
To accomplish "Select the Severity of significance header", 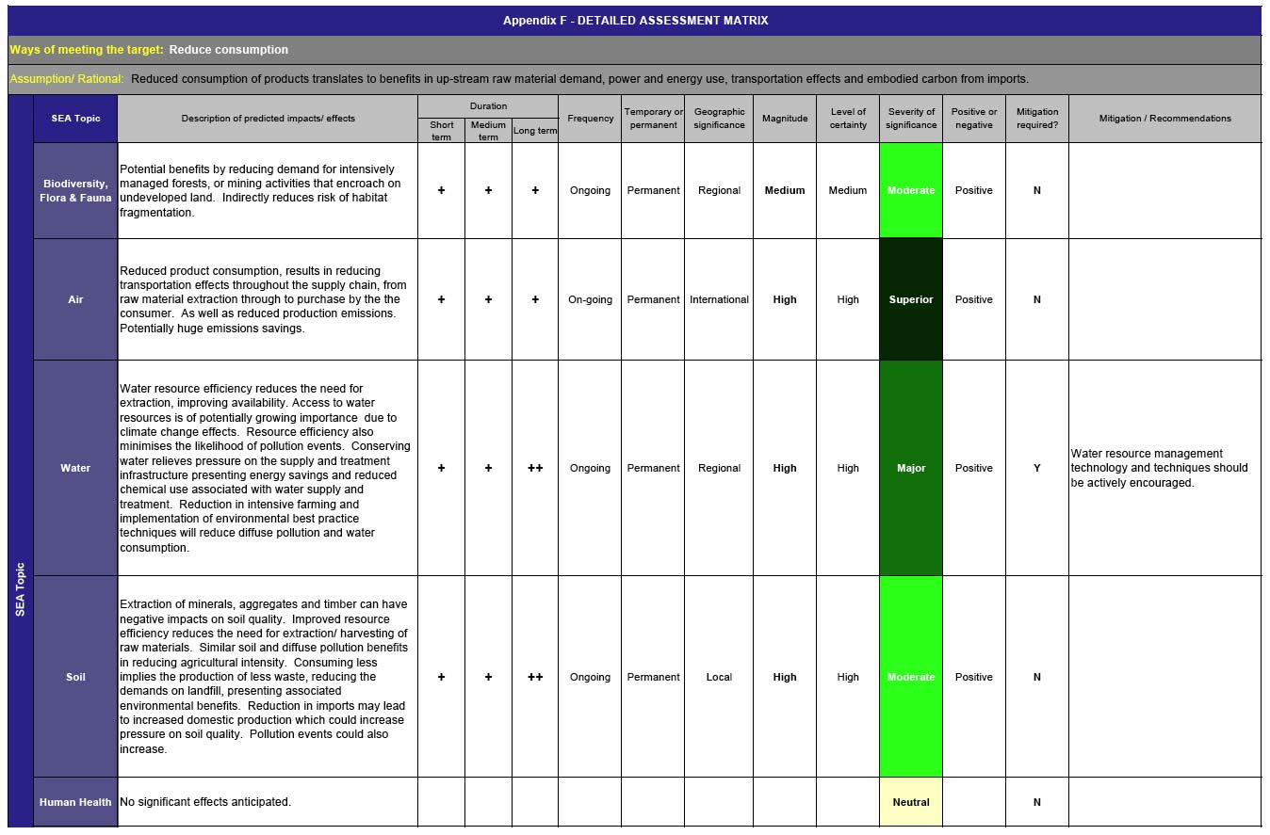I will pyautogui.click(x=911, y=119).
